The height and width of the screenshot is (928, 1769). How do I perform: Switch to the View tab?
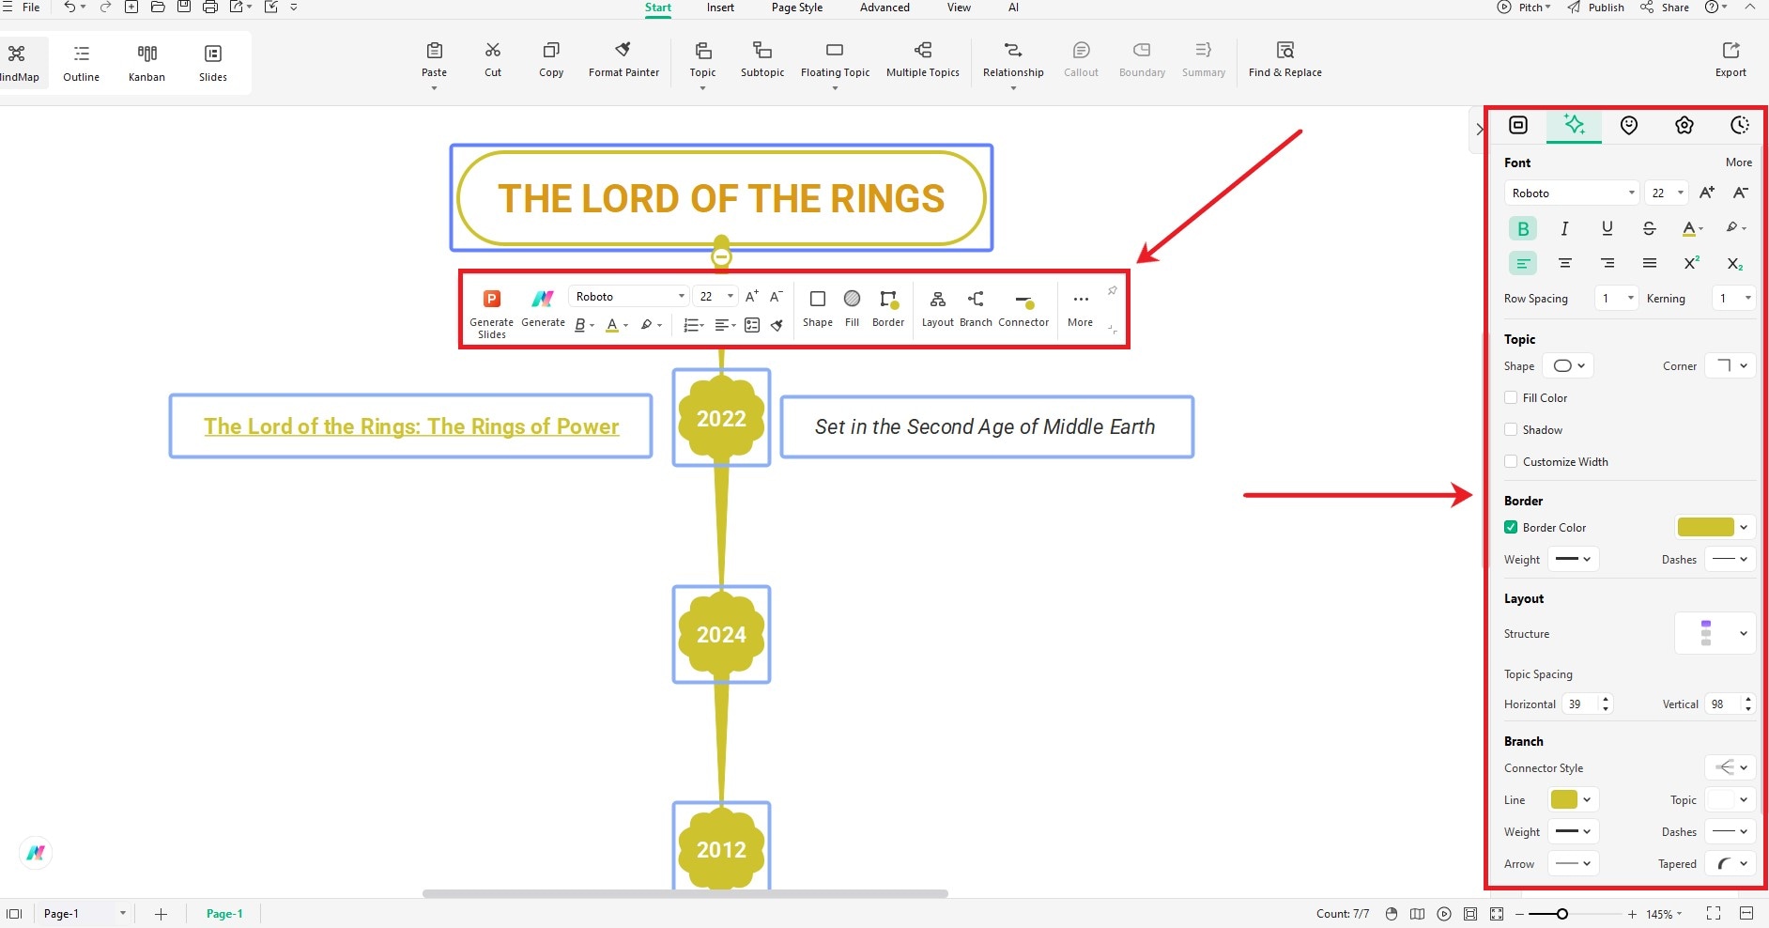click(x=959, y=8)
